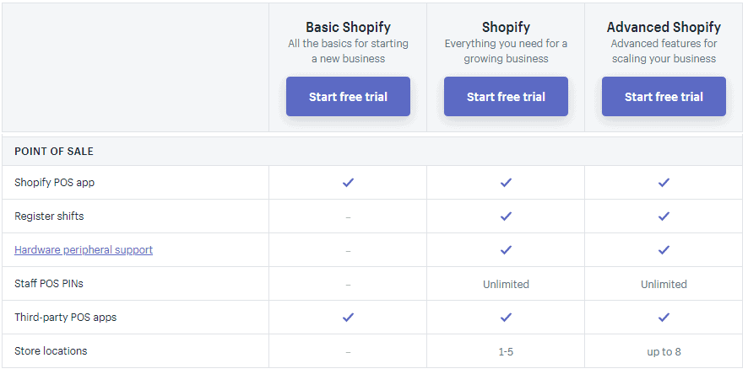The width and height of the screenshot is (748, 374).
Task: Start free trial for the Shopify plan
Action: tap(506, 97)
